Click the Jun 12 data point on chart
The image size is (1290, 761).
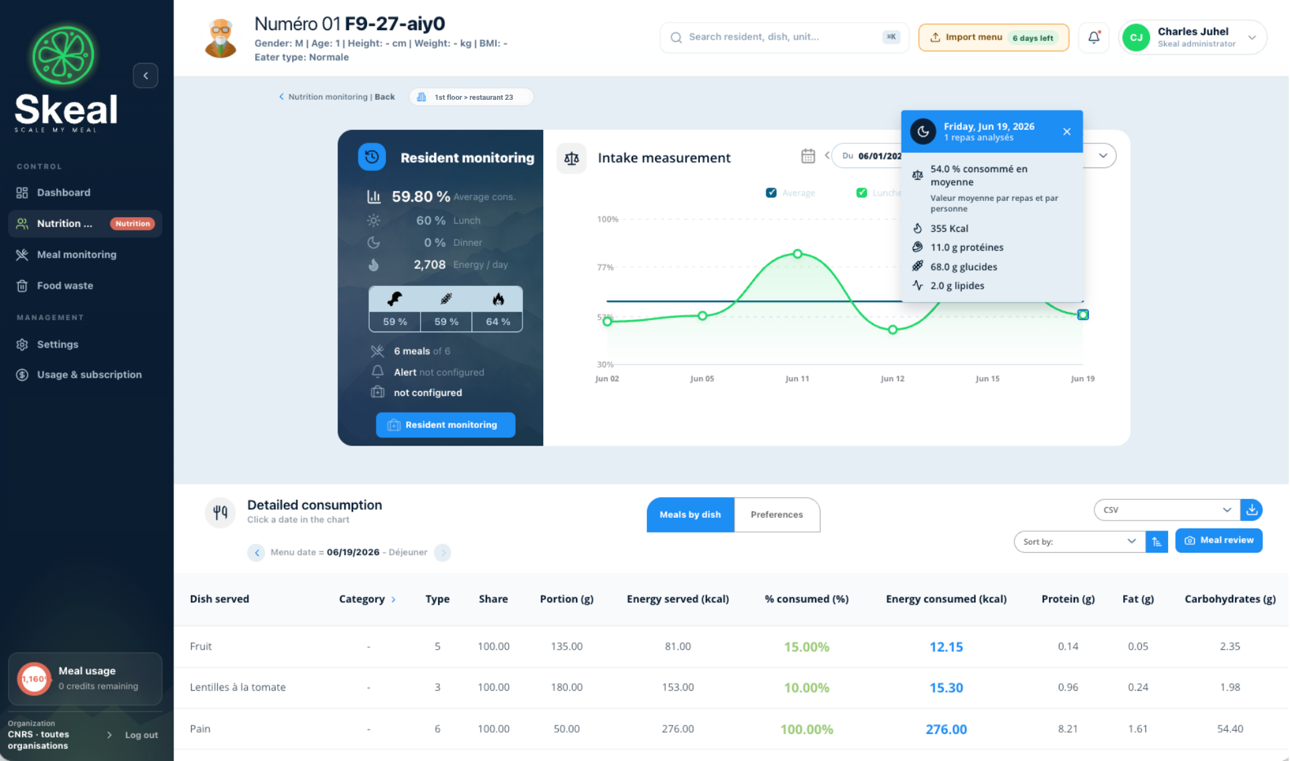[x=892, y=330]
